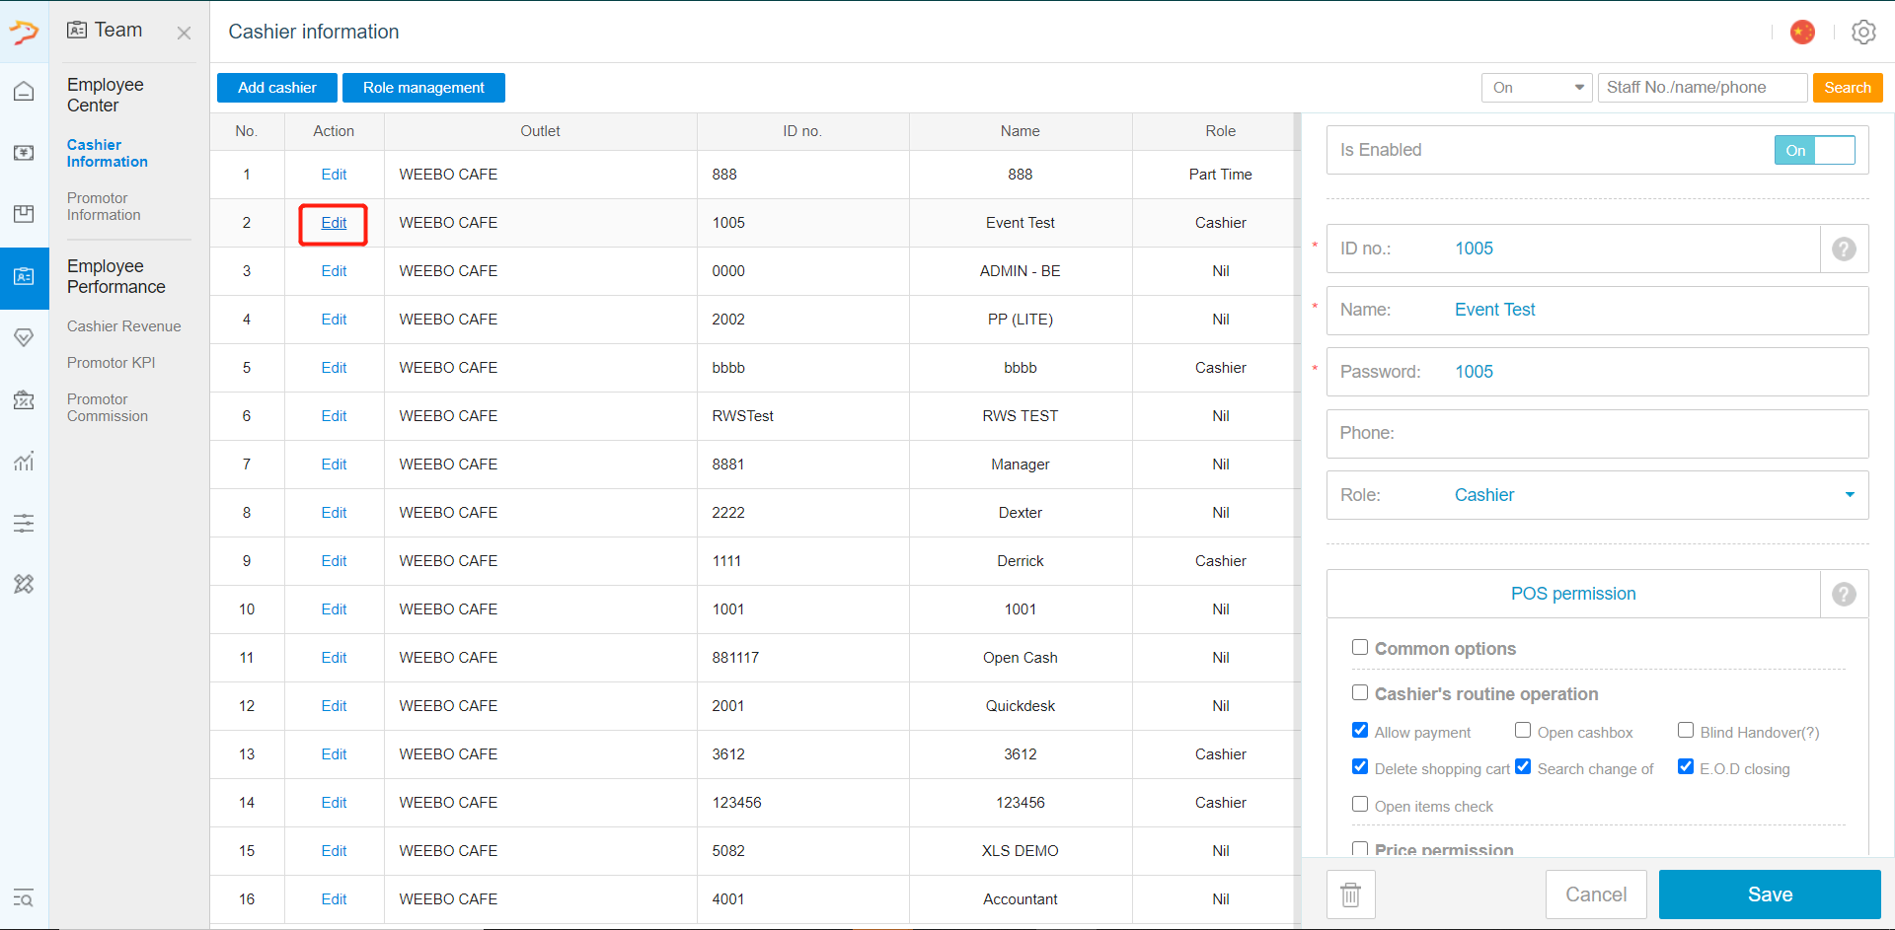Open the coupon ticket sidebar icon
The width and height of the screenshot is (1895, 930).
(24, 399)
